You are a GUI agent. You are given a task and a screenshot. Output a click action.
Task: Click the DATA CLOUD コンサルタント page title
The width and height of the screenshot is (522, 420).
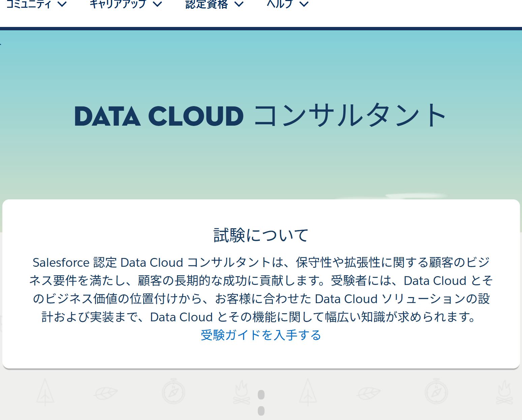click(261, 116)
